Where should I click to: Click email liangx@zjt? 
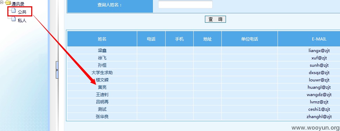[x=319, y=51]
